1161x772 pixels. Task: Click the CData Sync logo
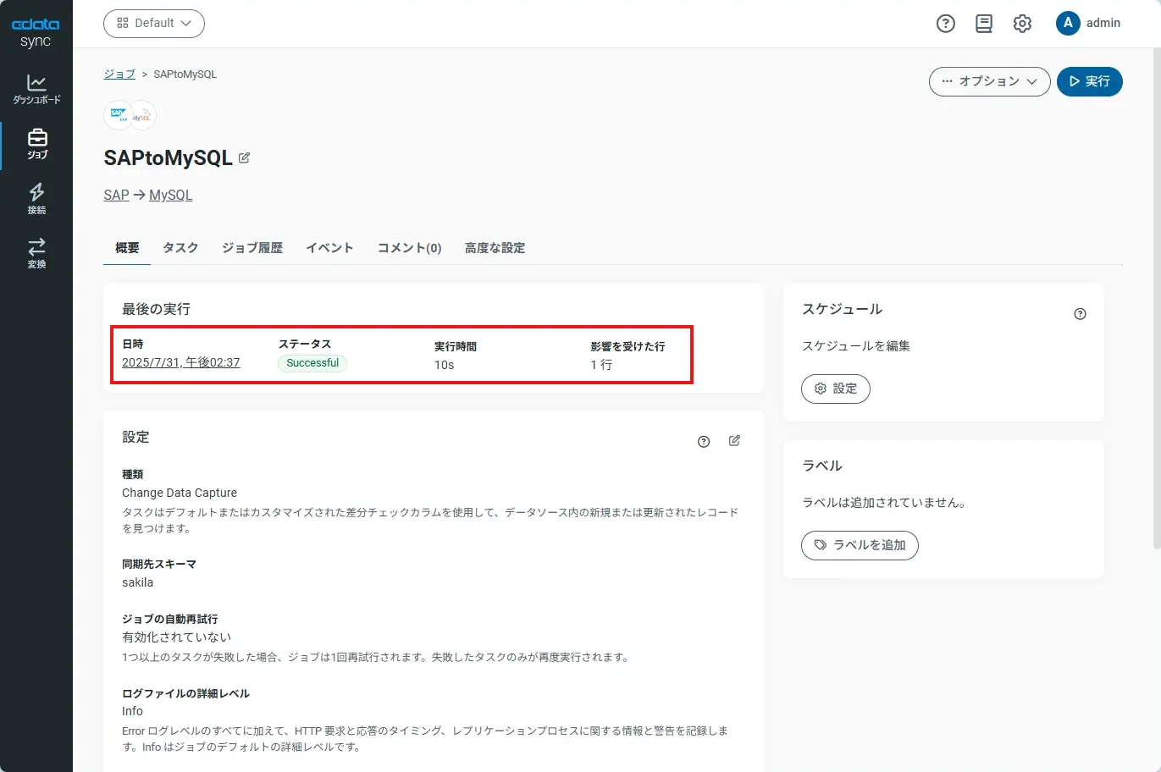[36, 32]
